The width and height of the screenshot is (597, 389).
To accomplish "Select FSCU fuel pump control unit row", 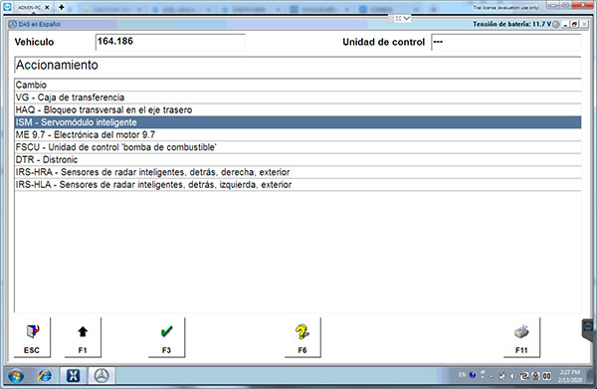I will [298, 147].
